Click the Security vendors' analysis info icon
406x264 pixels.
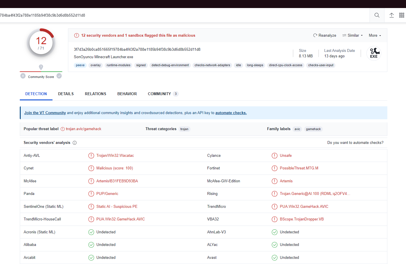(75, 143)
